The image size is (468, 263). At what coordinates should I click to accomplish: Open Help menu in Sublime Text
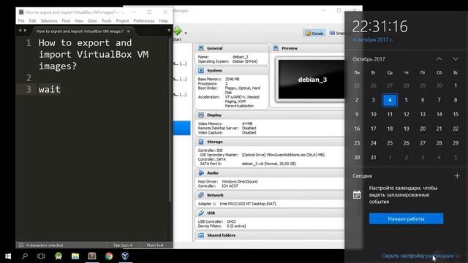[x=163, y=21]
